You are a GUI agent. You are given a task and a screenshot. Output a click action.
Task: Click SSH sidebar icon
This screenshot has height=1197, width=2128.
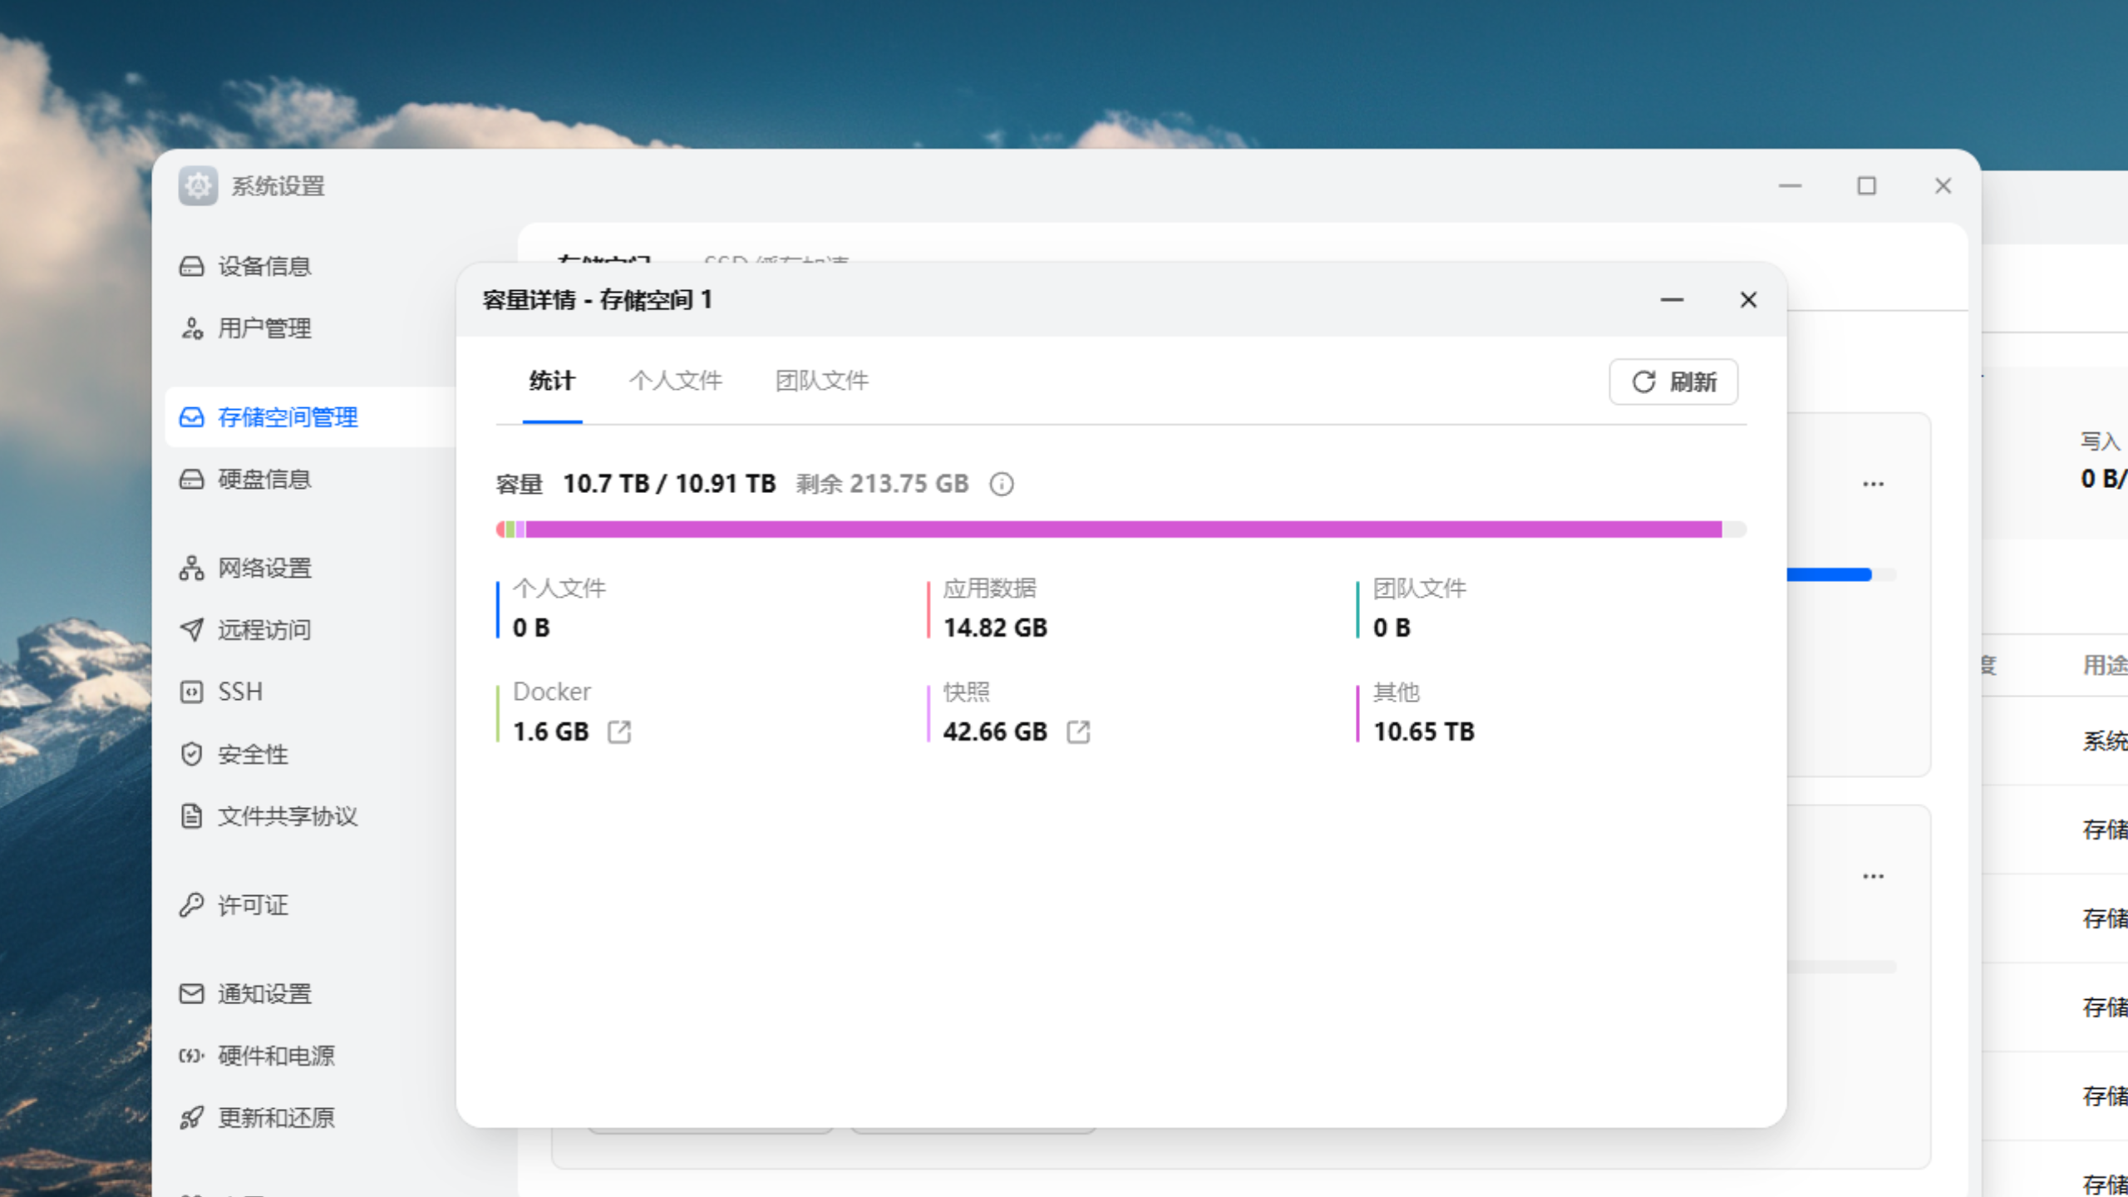192,692
